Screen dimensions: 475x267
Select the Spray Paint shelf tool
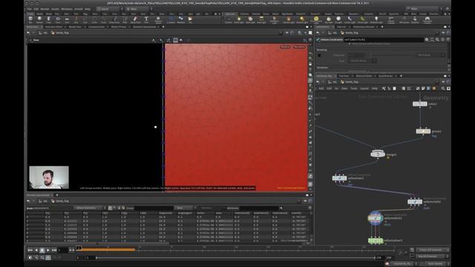[135, 20]
